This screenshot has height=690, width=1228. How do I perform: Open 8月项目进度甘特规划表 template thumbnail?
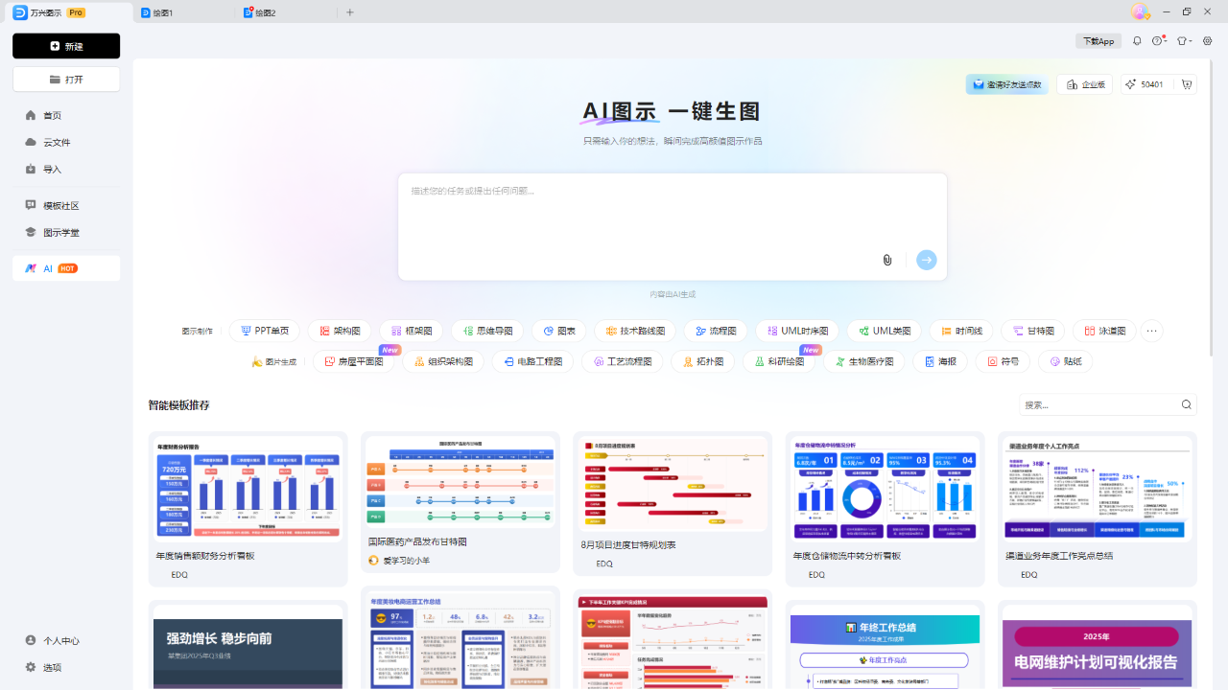(x=673, y=484)
